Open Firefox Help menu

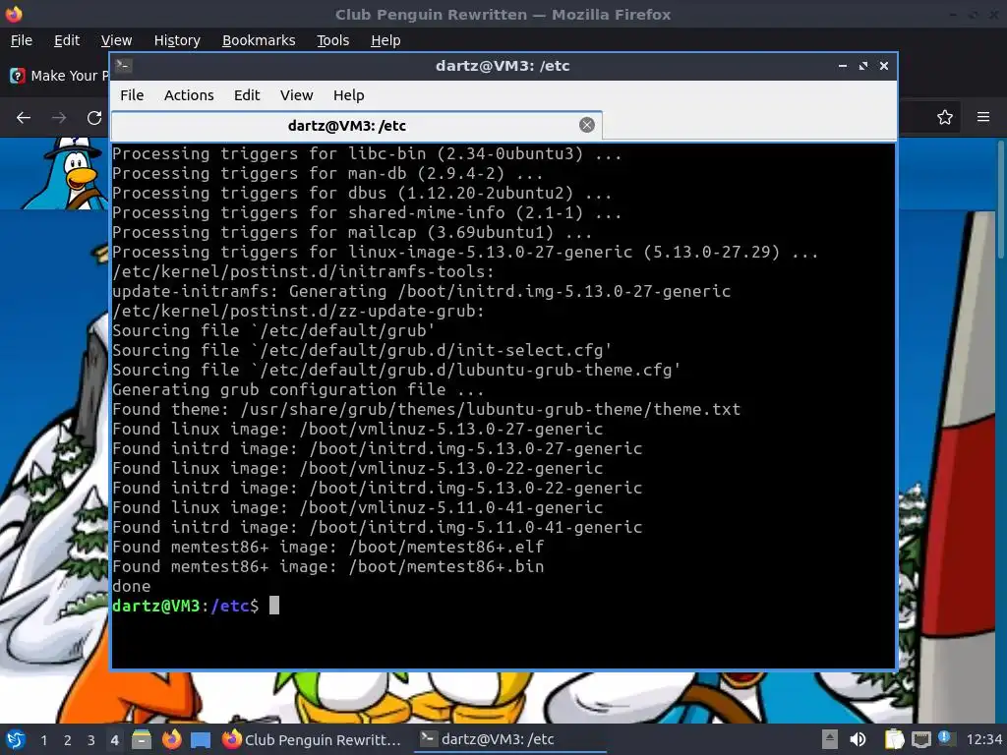point(385,40)
